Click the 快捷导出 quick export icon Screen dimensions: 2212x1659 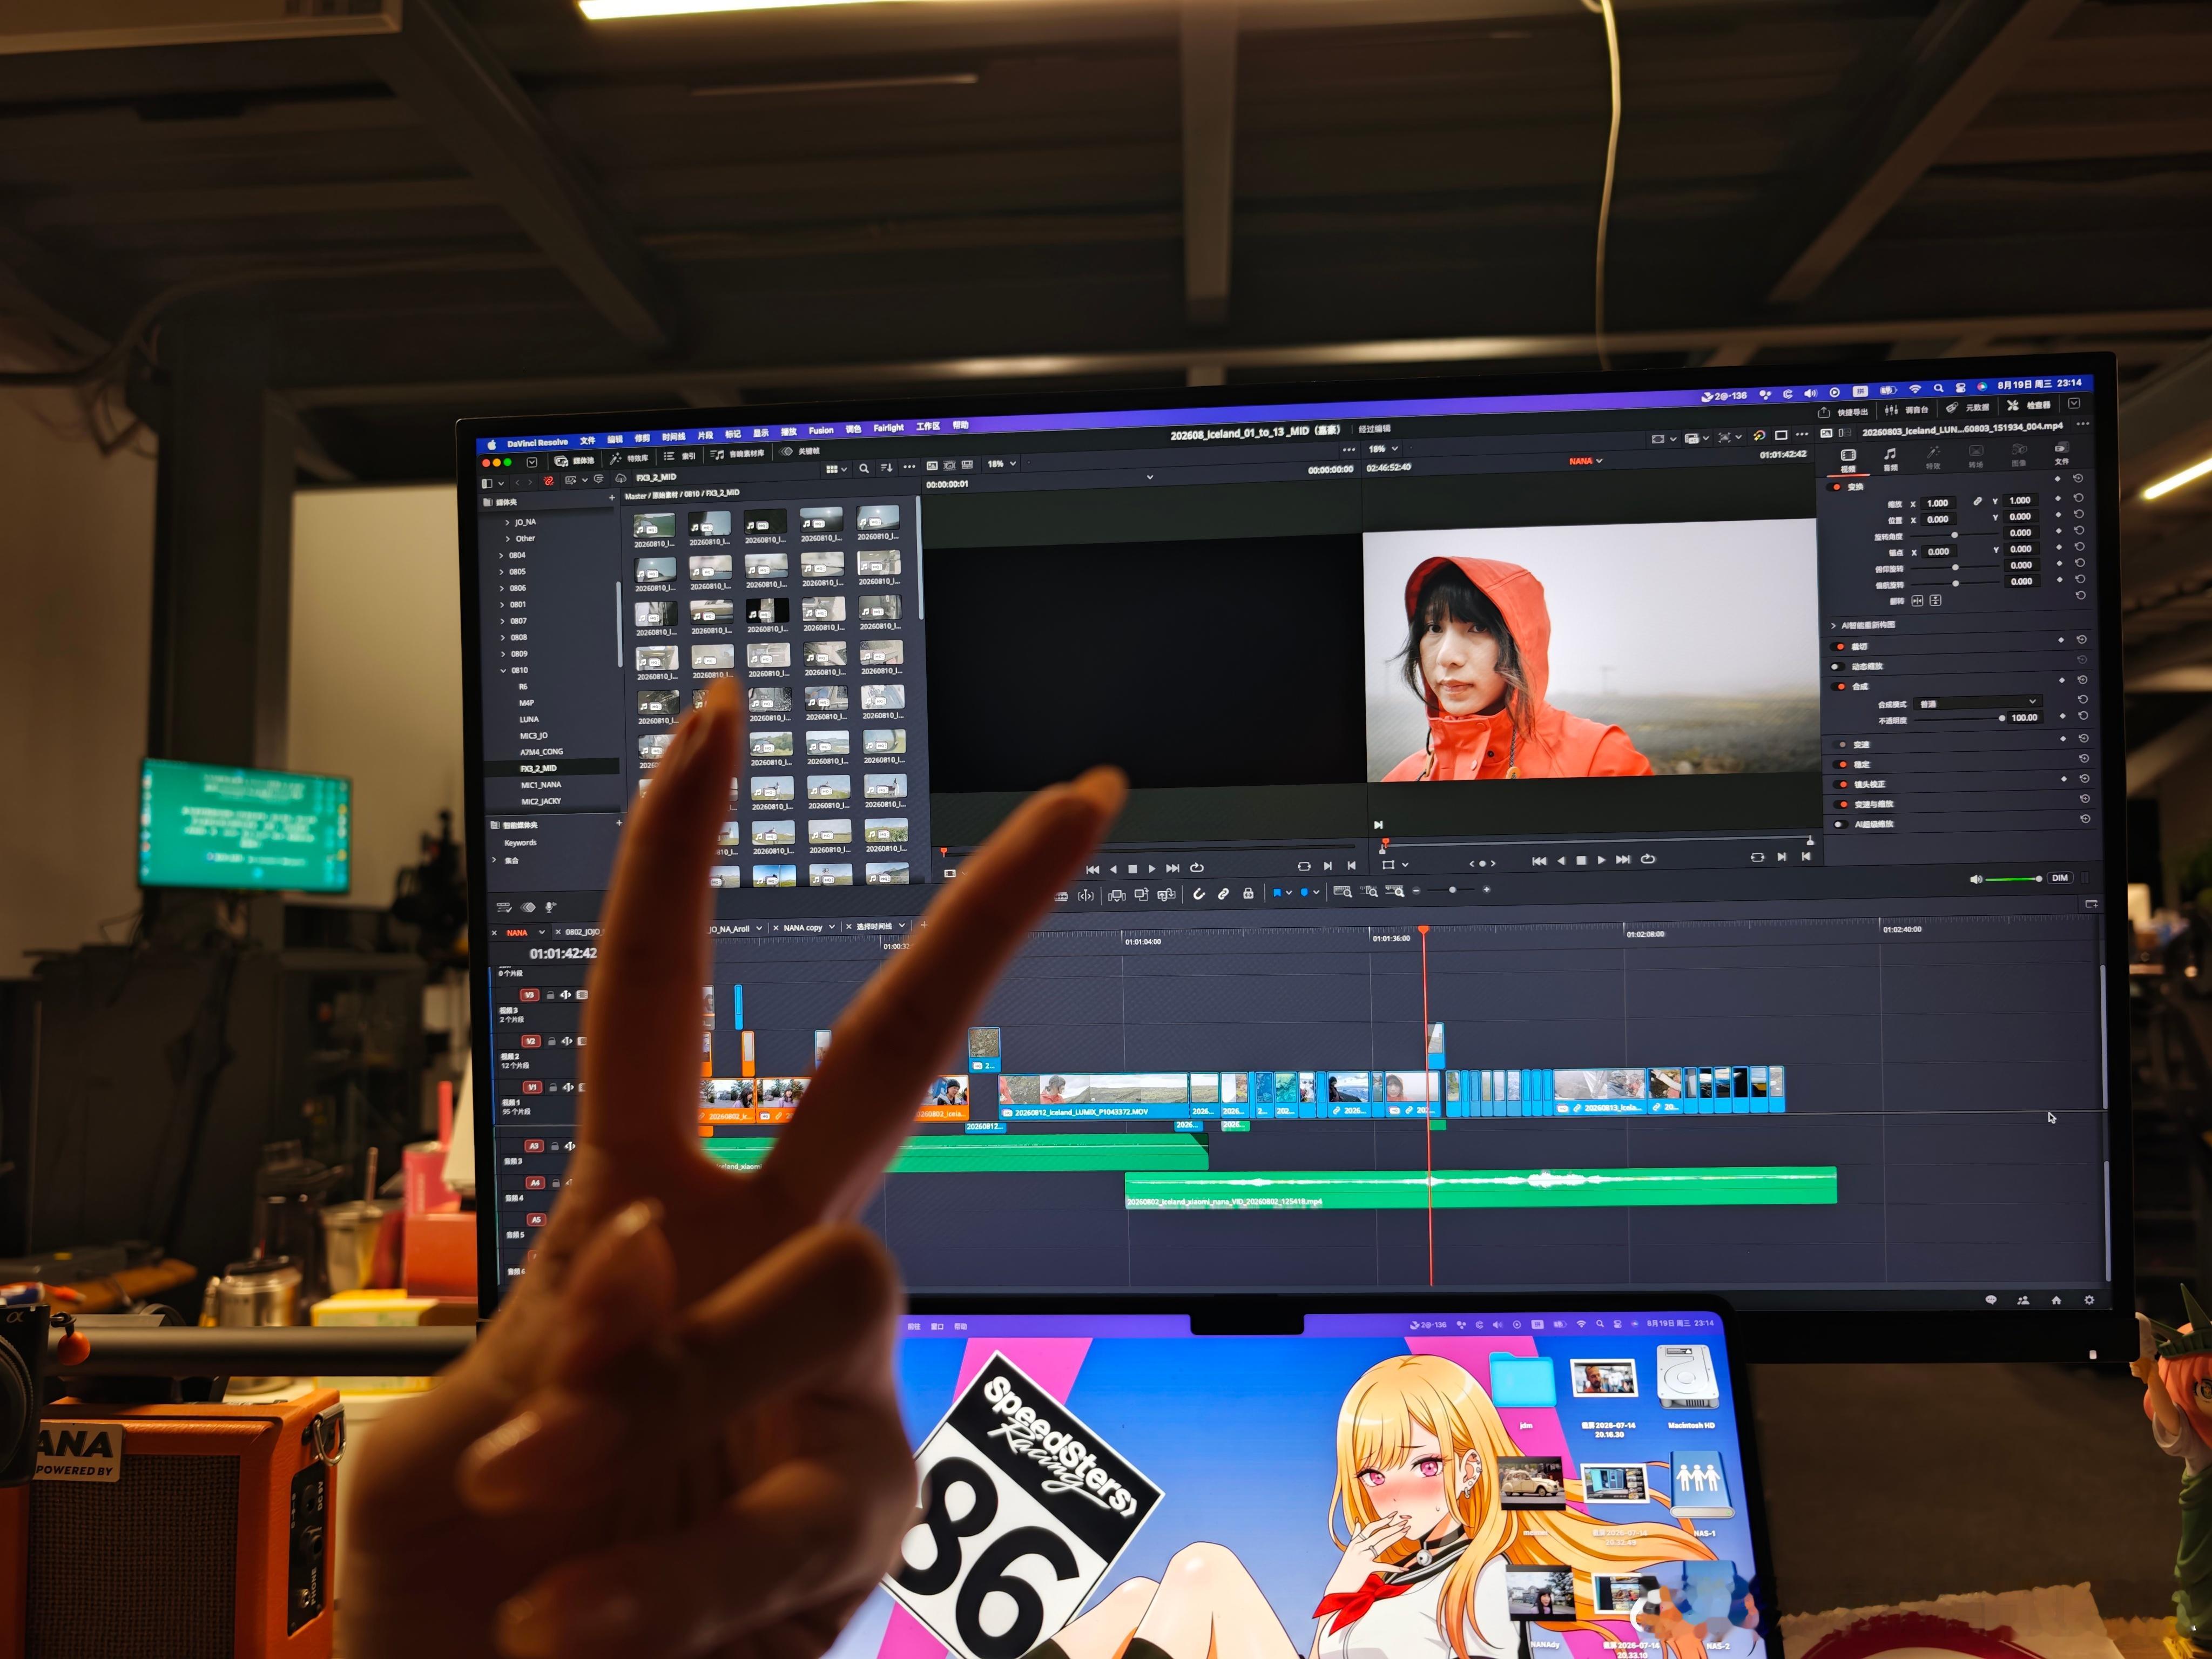coord(1823,412)
